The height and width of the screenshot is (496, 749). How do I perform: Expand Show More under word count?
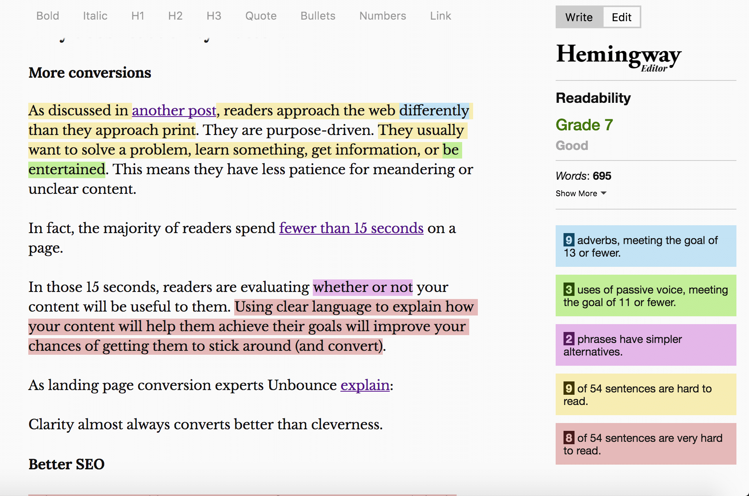581,193
